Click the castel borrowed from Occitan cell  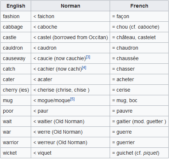coord(71,37)
